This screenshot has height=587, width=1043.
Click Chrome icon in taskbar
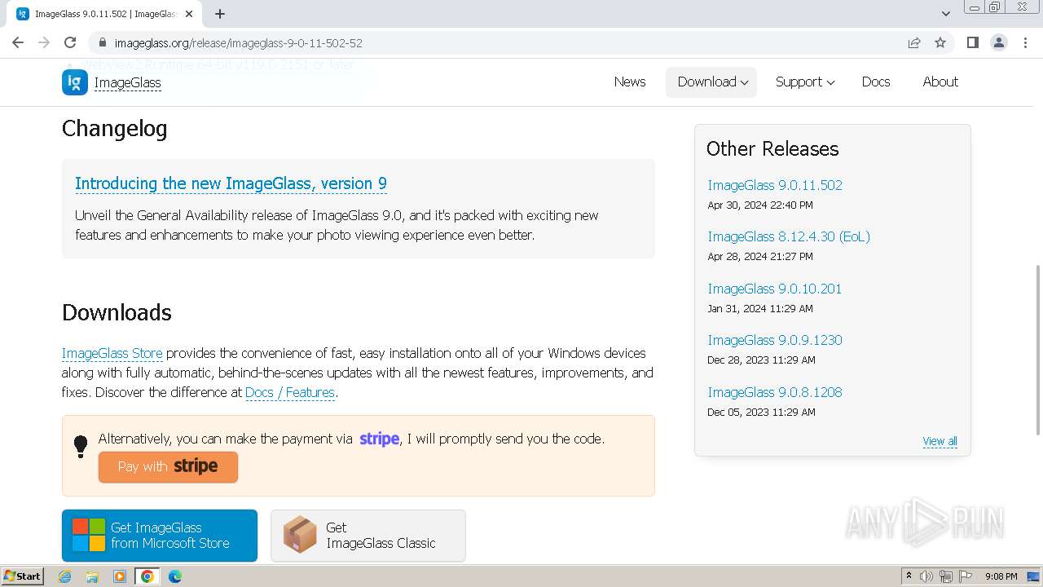click(147, 576)
